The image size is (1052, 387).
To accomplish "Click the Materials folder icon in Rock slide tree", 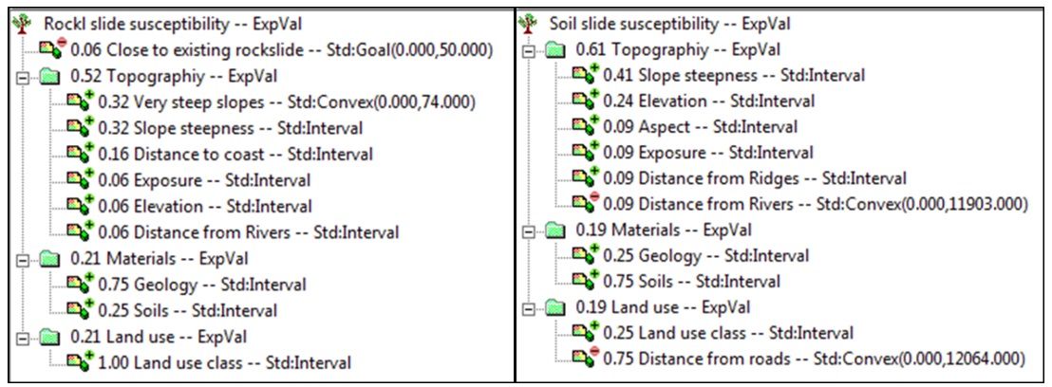I will 51,257.
